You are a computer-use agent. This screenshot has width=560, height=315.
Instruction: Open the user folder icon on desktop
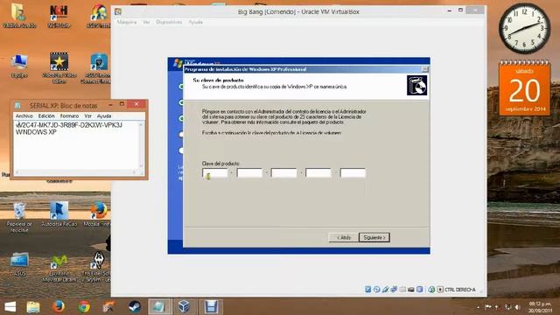[19, 16]
